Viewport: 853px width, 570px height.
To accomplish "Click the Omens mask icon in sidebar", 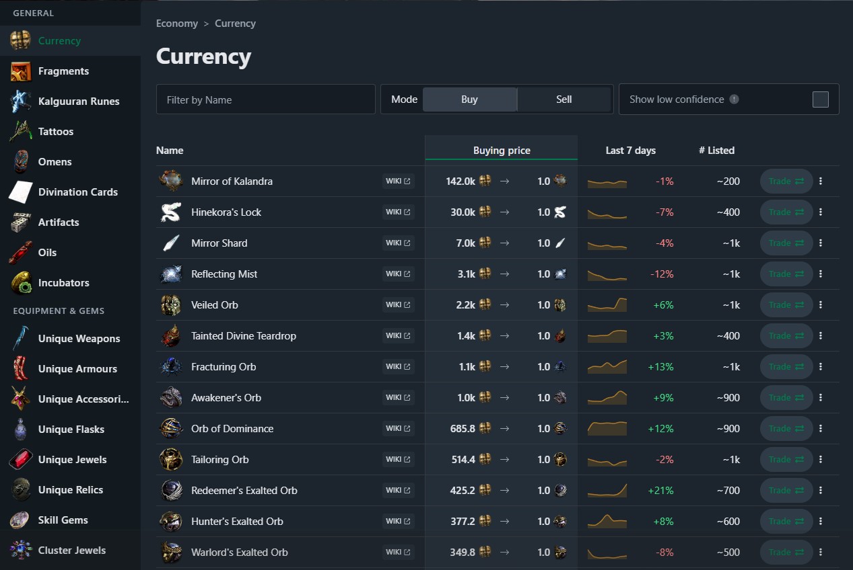I will (x=20, y=162).
